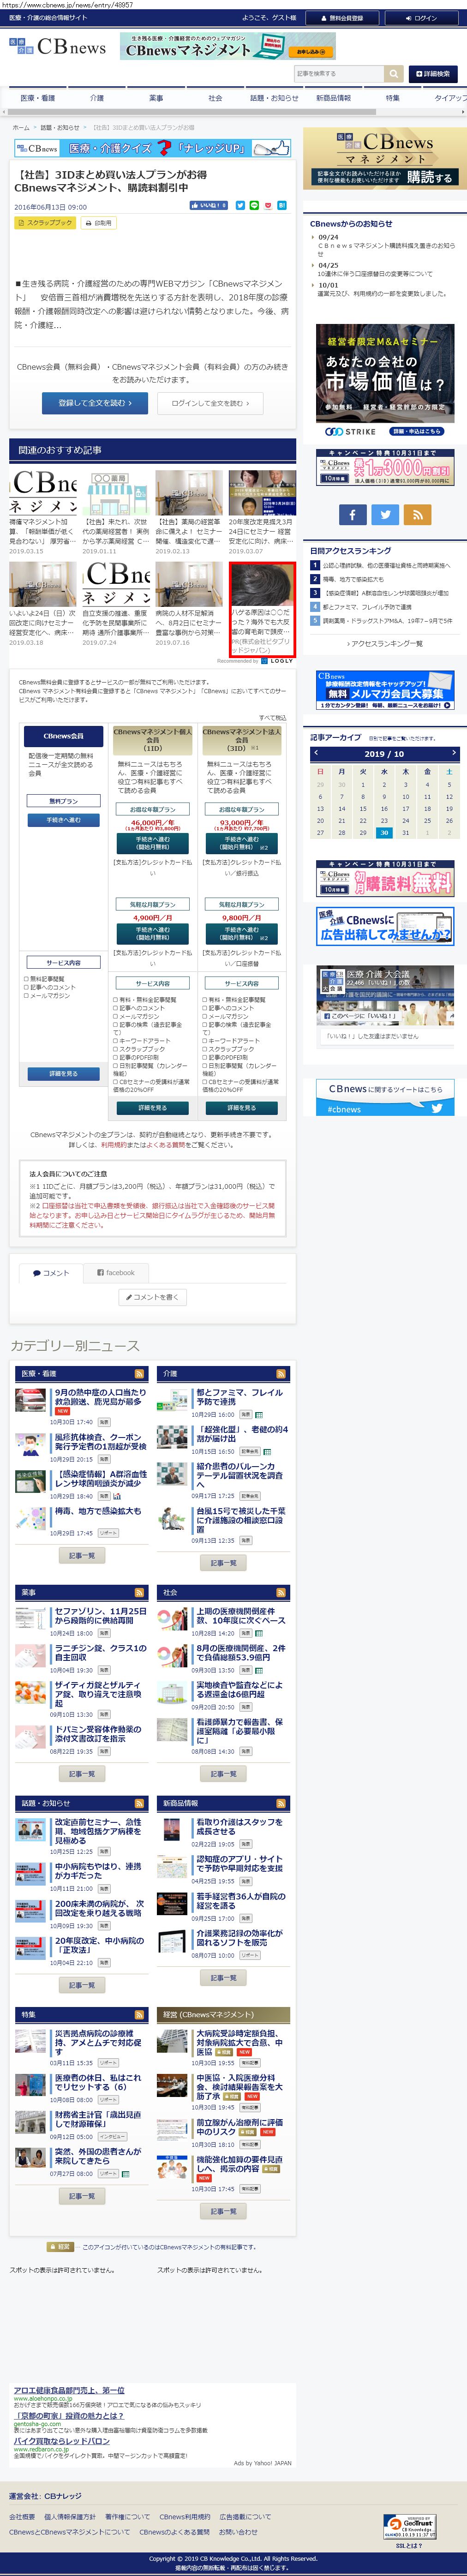This screenshot has height=2576, width=467.
Task: Share article via LINE icon under title
Action: click(x=254, y=205)
